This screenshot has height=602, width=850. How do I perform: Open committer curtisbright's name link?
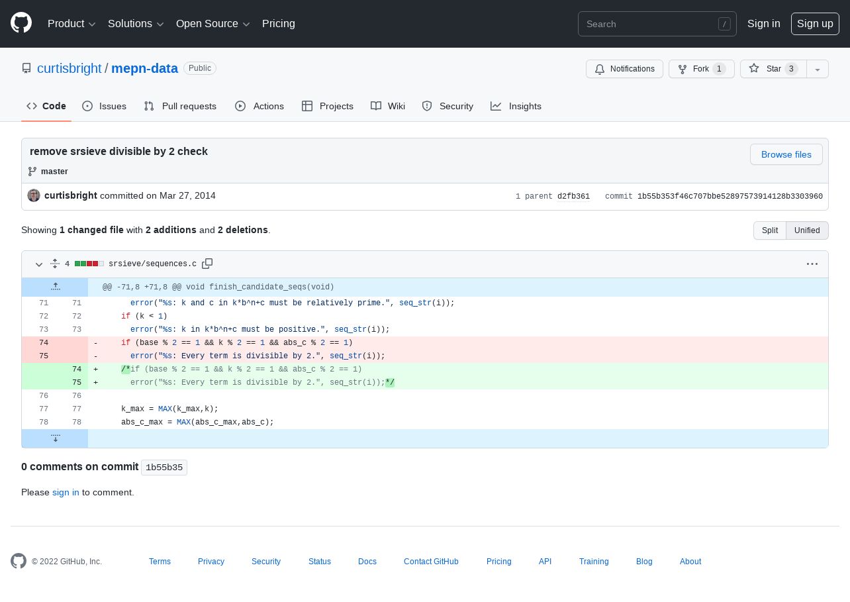(71, 195)
